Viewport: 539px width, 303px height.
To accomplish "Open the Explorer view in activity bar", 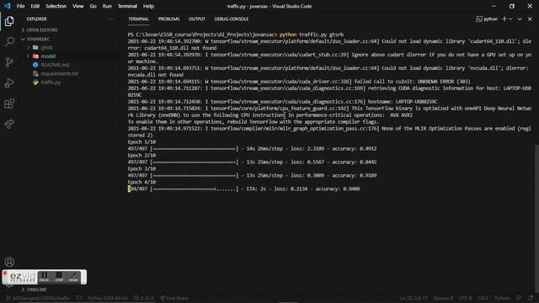I will pos(9,21).
